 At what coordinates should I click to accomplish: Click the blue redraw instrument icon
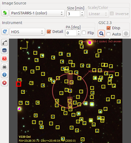pyautogui.click(x=5, y=32)
